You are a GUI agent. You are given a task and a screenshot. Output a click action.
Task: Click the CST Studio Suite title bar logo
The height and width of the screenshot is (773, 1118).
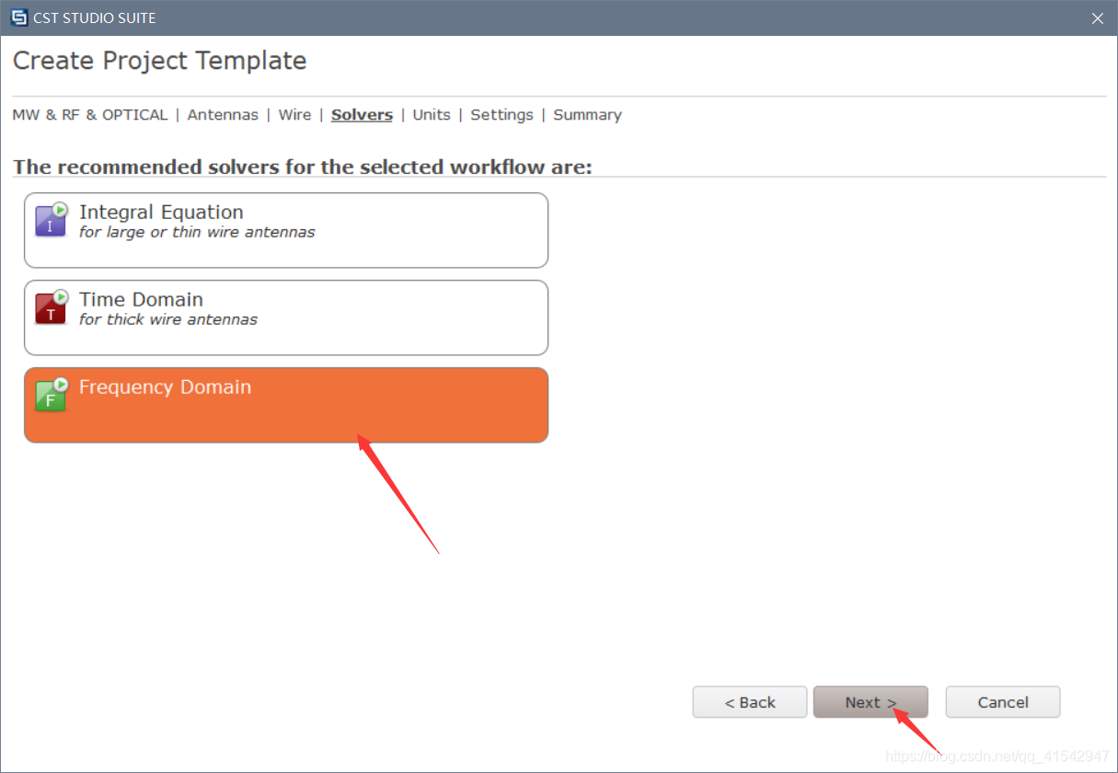[x=19, y=17]
